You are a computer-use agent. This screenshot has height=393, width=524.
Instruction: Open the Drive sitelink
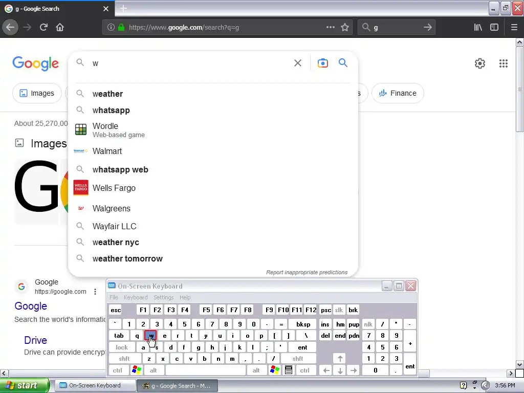[x=35, y=340]
